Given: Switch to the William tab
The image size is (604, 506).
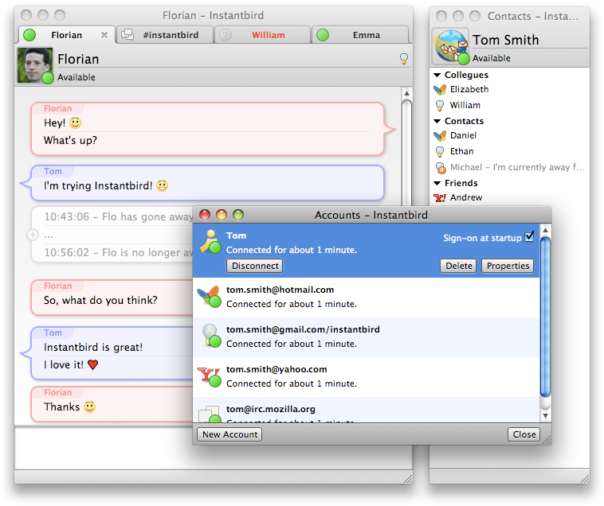Looking at the screenshot, I should [262, 35].
